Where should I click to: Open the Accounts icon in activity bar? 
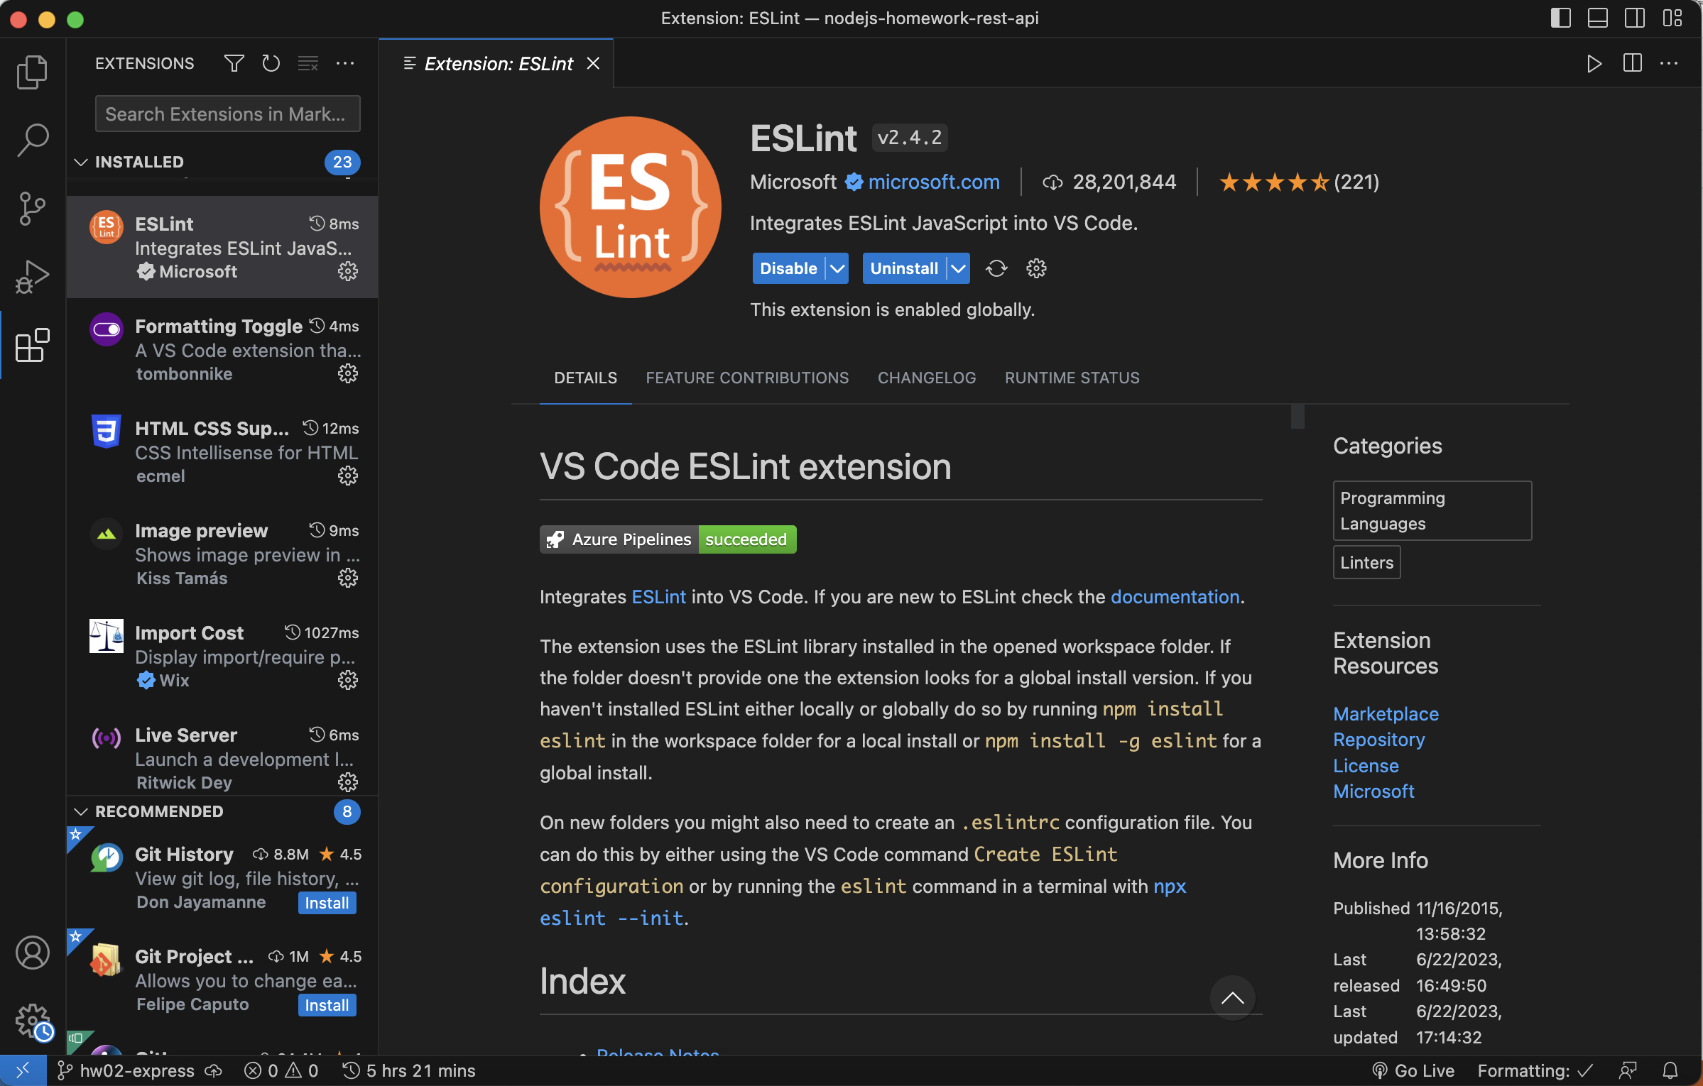(x=32, y=952)
